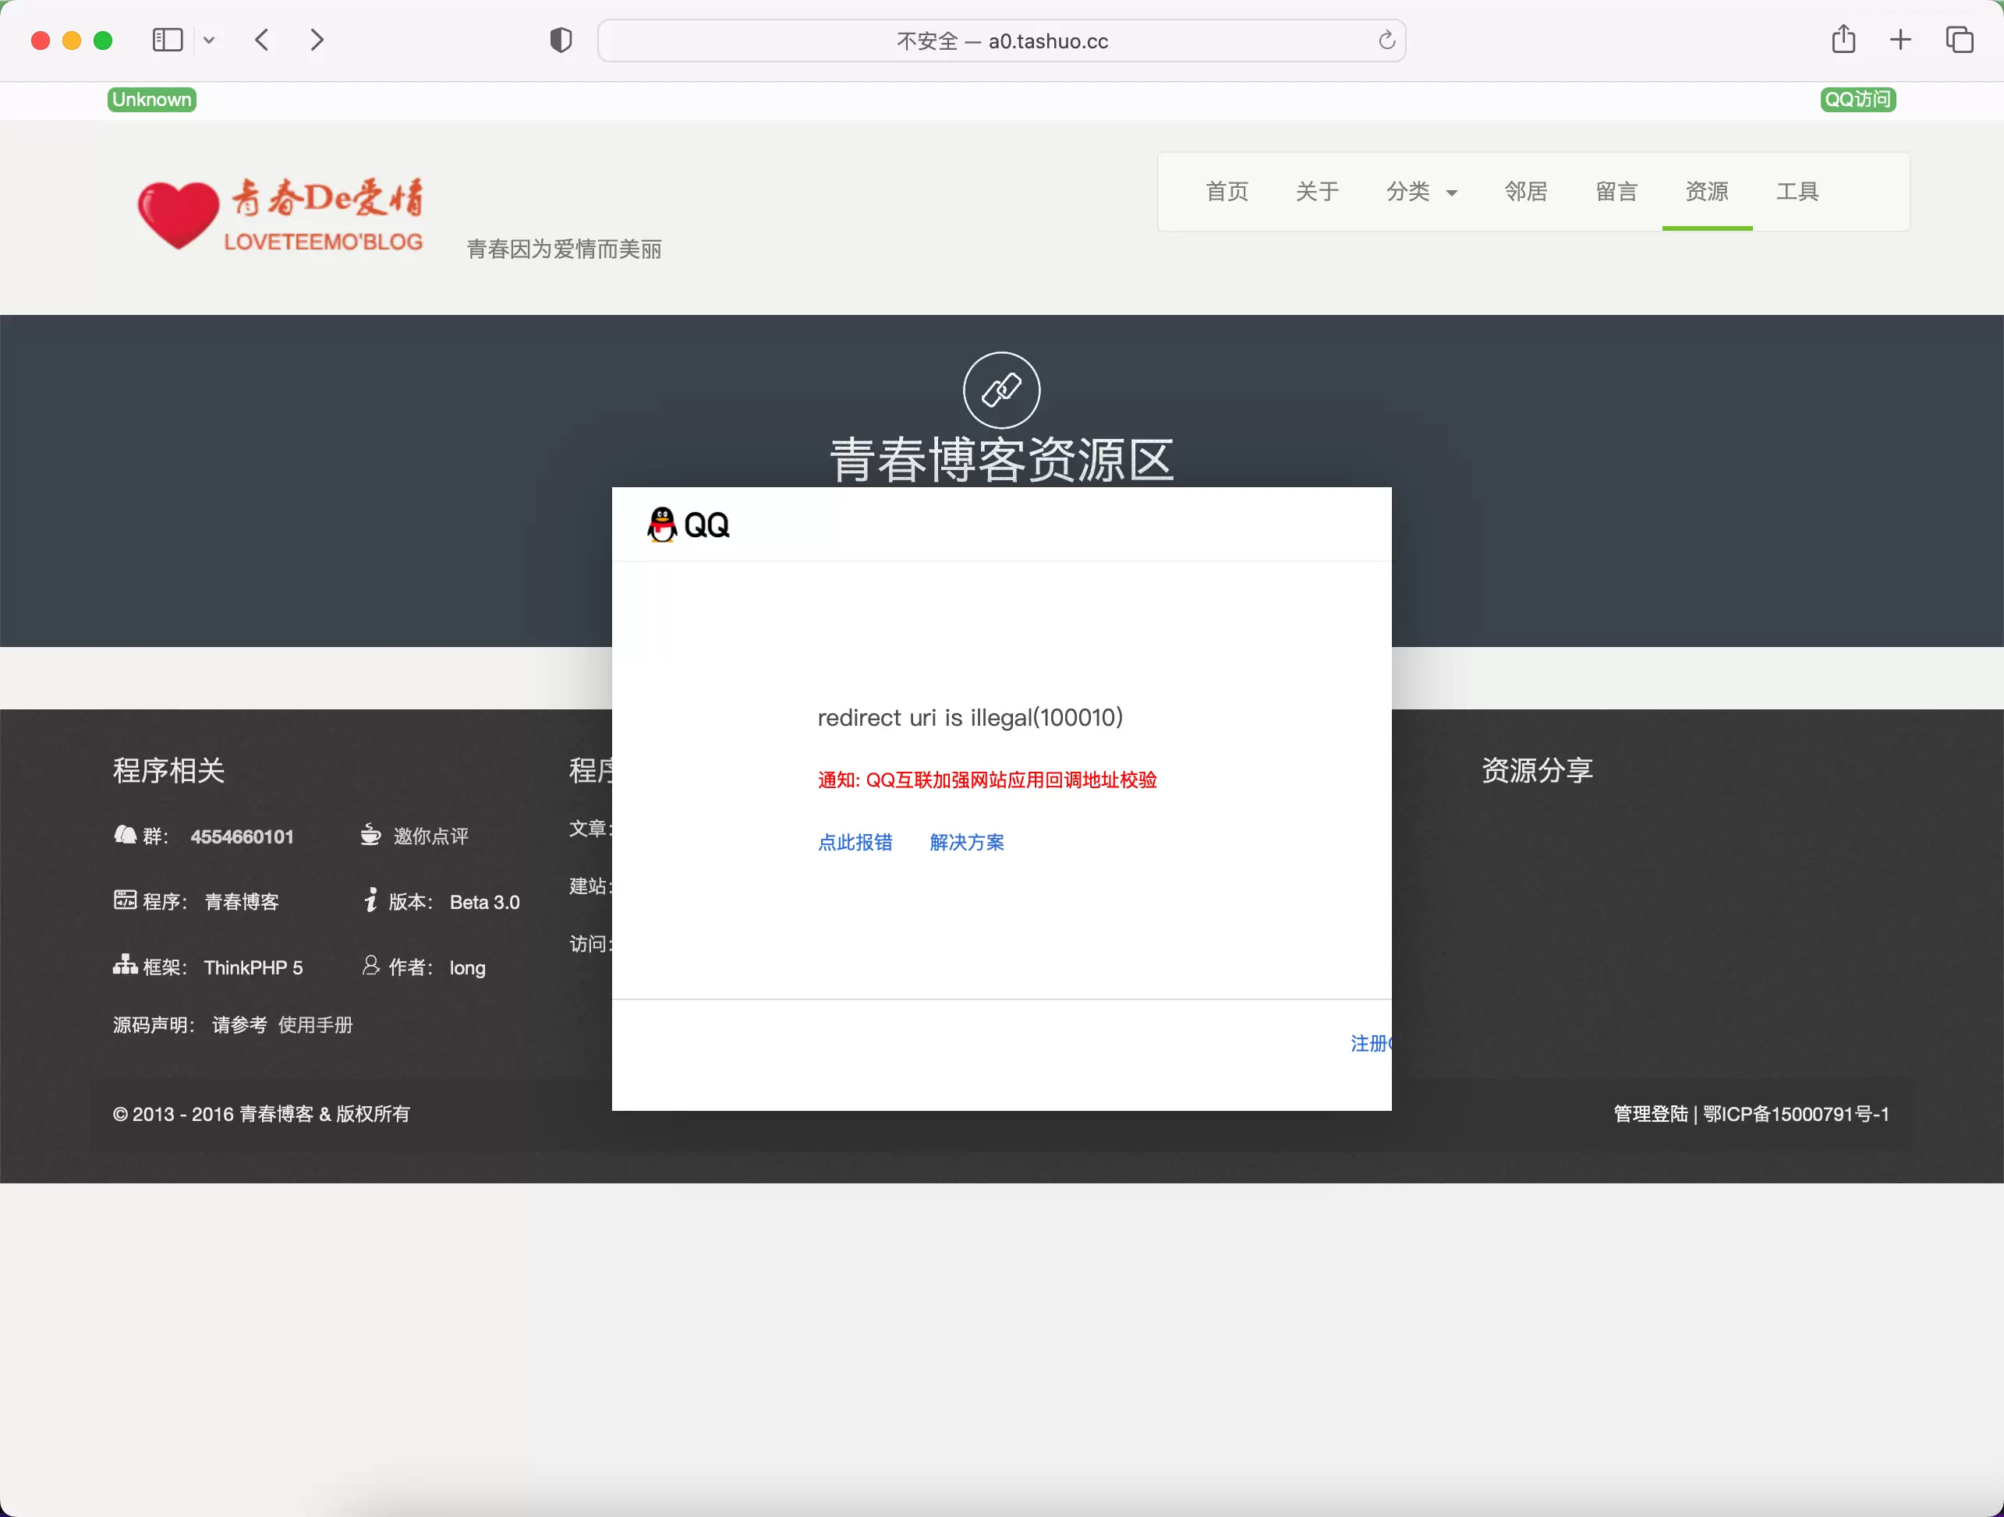
Task: Click the program icon beside 程序
Action: (125, 900)
